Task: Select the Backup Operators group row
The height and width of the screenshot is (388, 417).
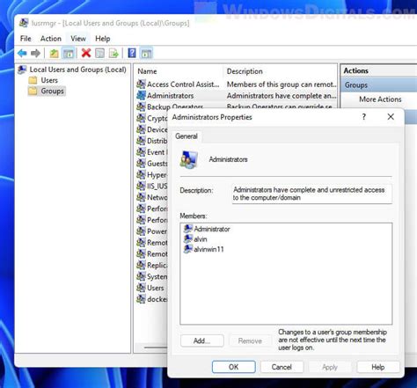Action: tap(237, 106)
